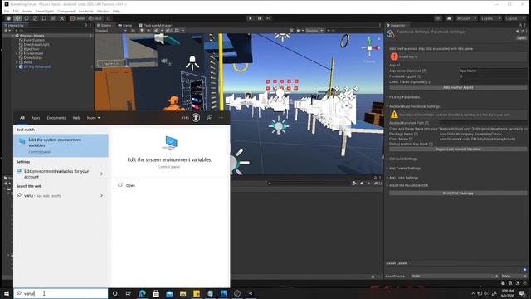The height and width of the screenshot is (299, 531).
Task: Click the Open button in Inspector header
Action: 521,38
